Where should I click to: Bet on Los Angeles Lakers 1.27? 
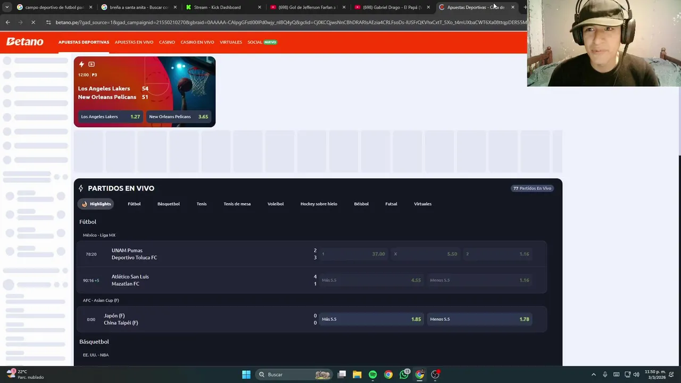[x=110, y=116]
